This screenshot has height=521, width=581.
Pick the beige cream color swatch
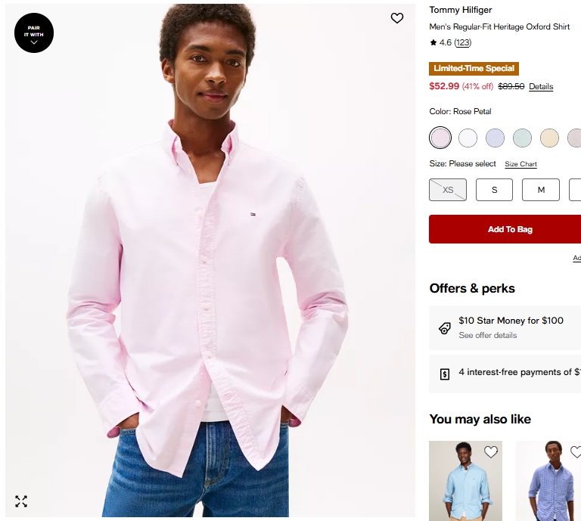[x=550, y=138]
